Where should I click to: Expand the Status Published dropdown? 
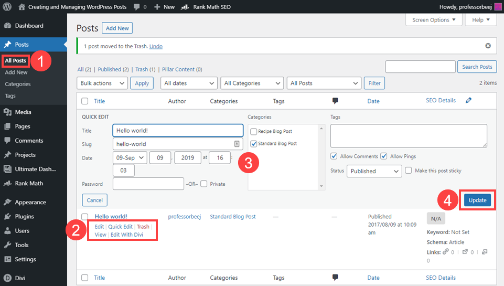[x=374, y=171]
